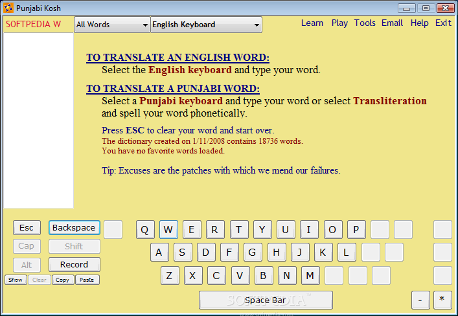Click the 'You have no favorite words loaded.' text
This screenshot has height=316, width=458.
point(163,151)
